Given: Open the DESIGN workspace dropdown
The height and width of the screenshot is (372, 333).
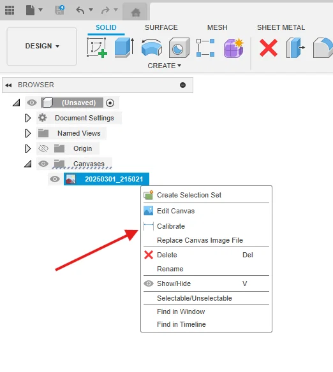Looking at the screenshot, I should 42,46.
